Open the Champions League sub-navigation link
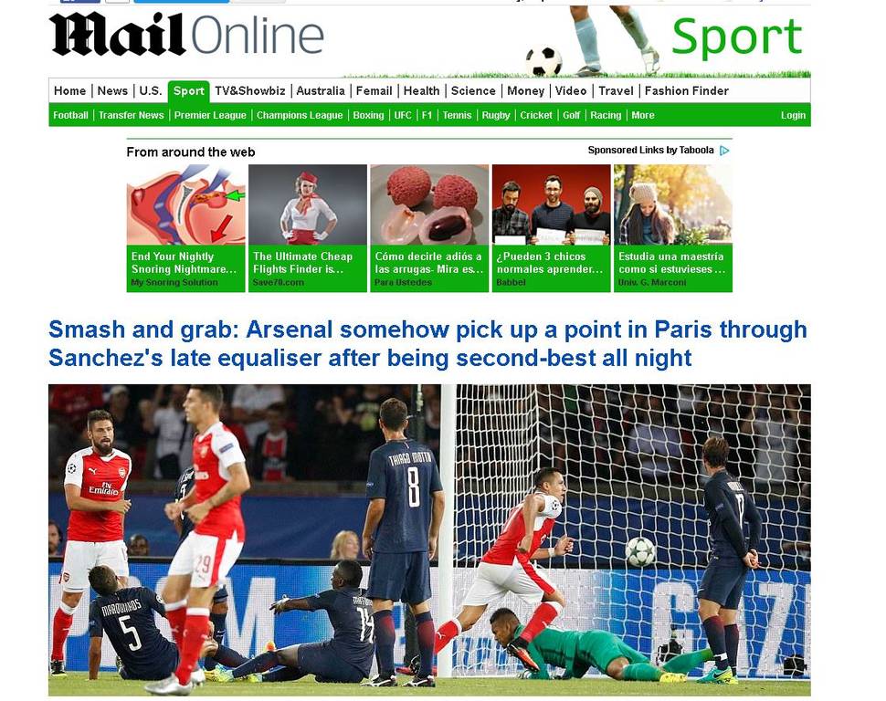 300,115
